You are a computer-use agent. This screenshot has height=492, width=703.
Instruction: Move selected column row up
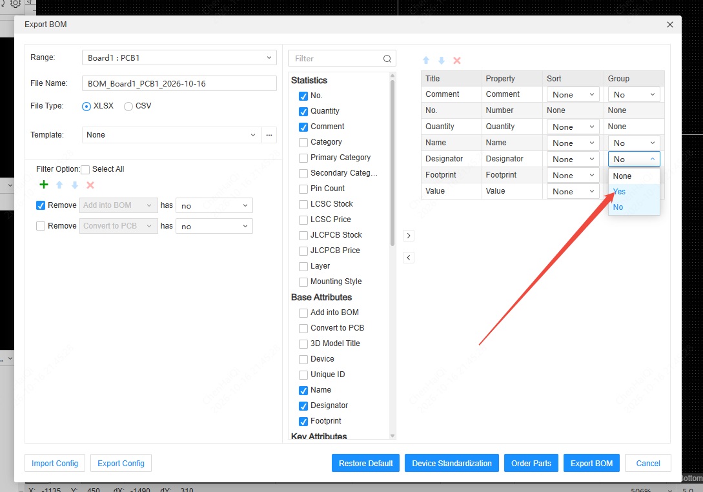(x=426, y=60)
